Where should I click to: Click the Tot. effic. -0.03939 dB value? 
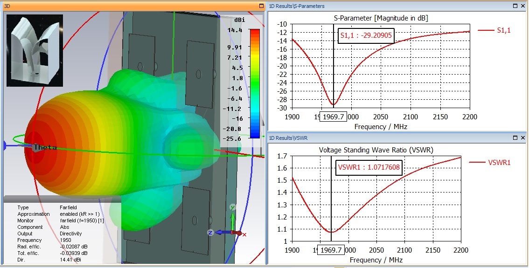coord(74,253)
